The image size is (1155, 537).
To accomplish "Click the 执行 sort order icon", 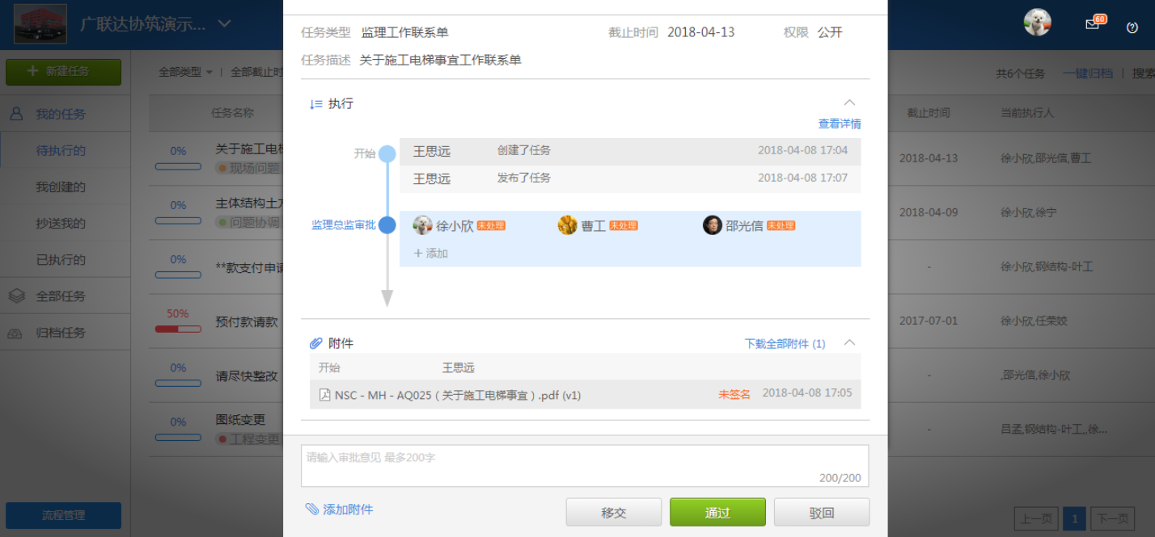I will click(x=316, y=104).
